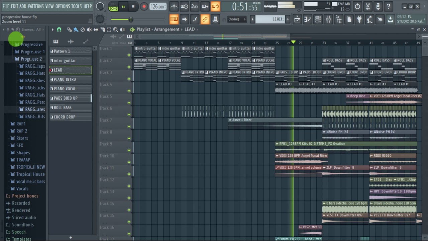
Task: Click the master pitch knob
Action: 100,19
